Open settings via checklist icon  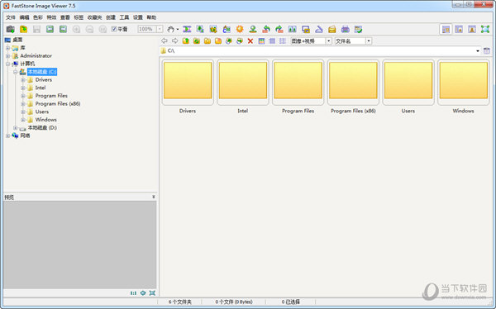click(358, 30)
